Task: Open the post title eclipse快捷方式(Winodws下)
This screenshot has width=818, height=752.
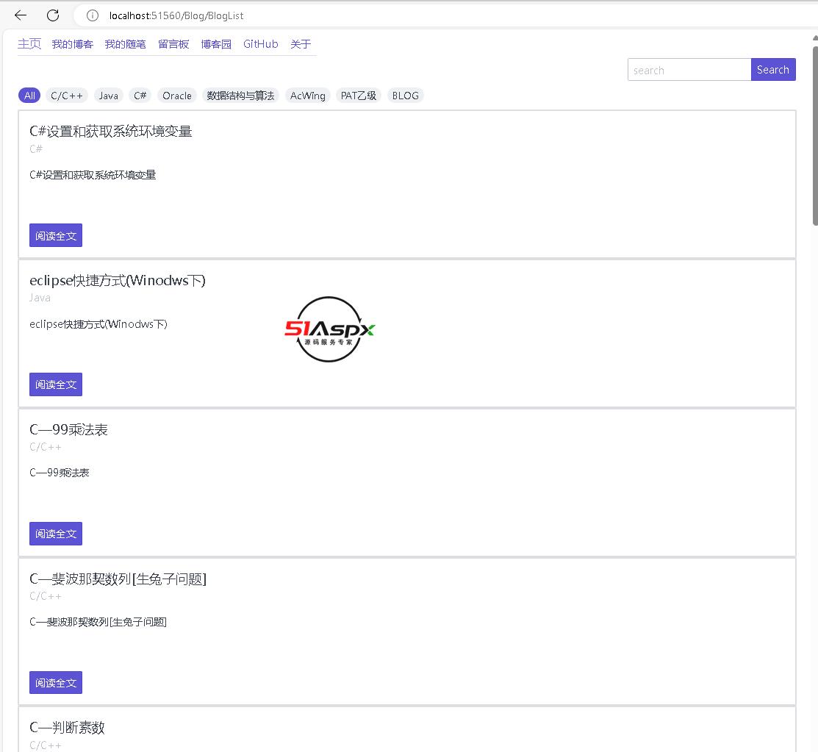Action: click(x=118, y=281)
